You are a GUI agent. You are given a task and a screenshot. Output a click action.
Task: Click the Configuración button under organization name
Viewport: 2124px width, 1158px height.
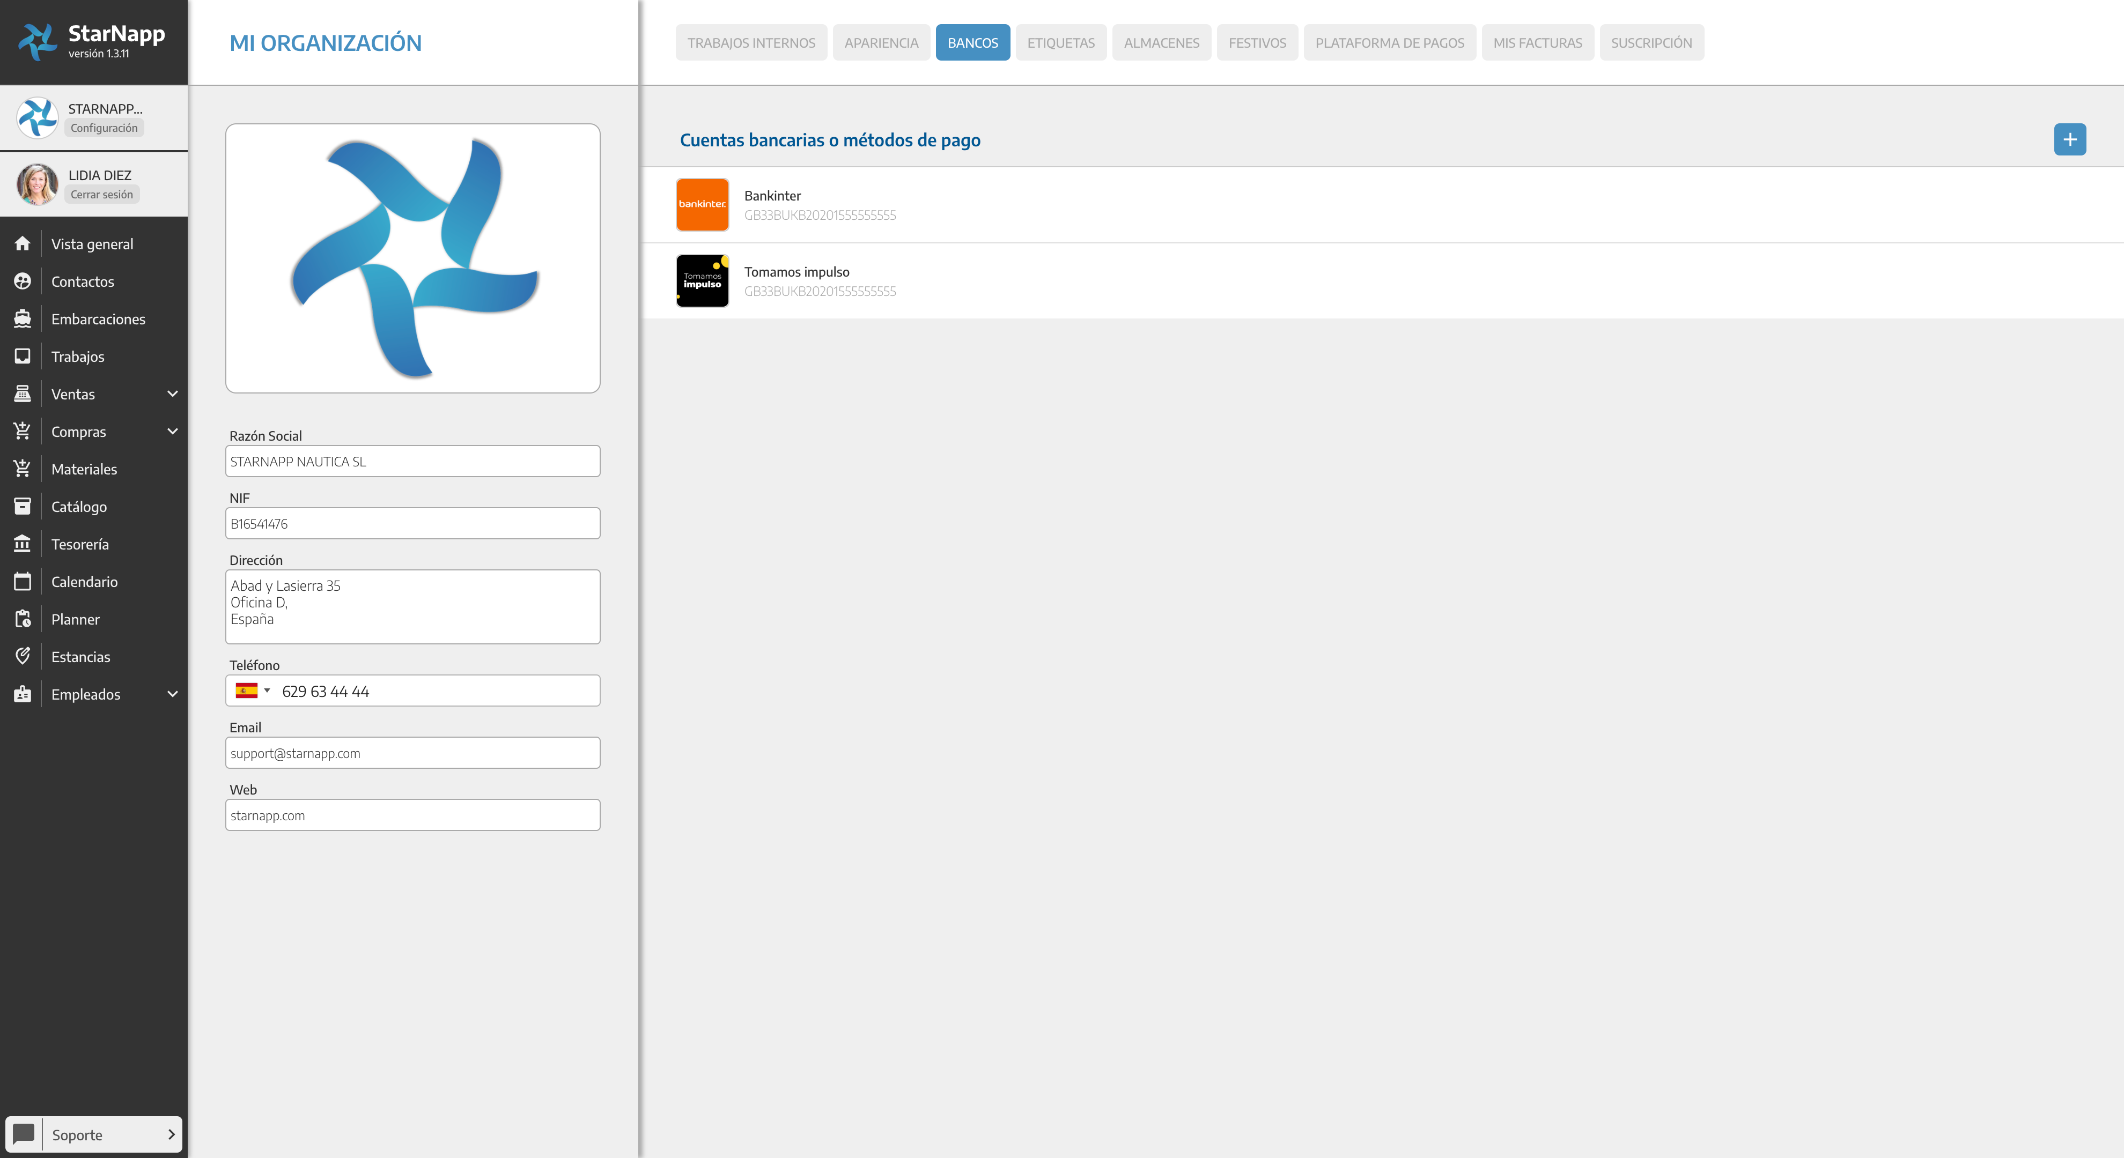[104, 128]
